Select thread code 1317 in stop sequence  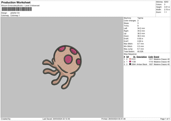tap(151, 59)
